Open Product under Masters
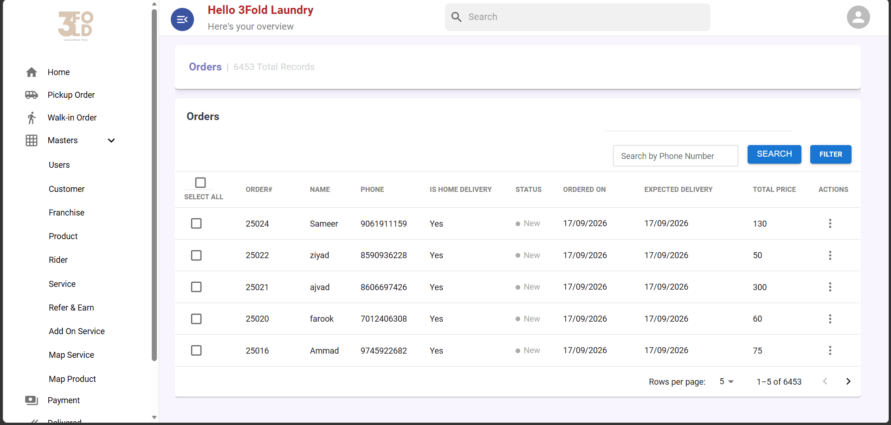This screenshot has height=425, width=891. pos(63,236)
